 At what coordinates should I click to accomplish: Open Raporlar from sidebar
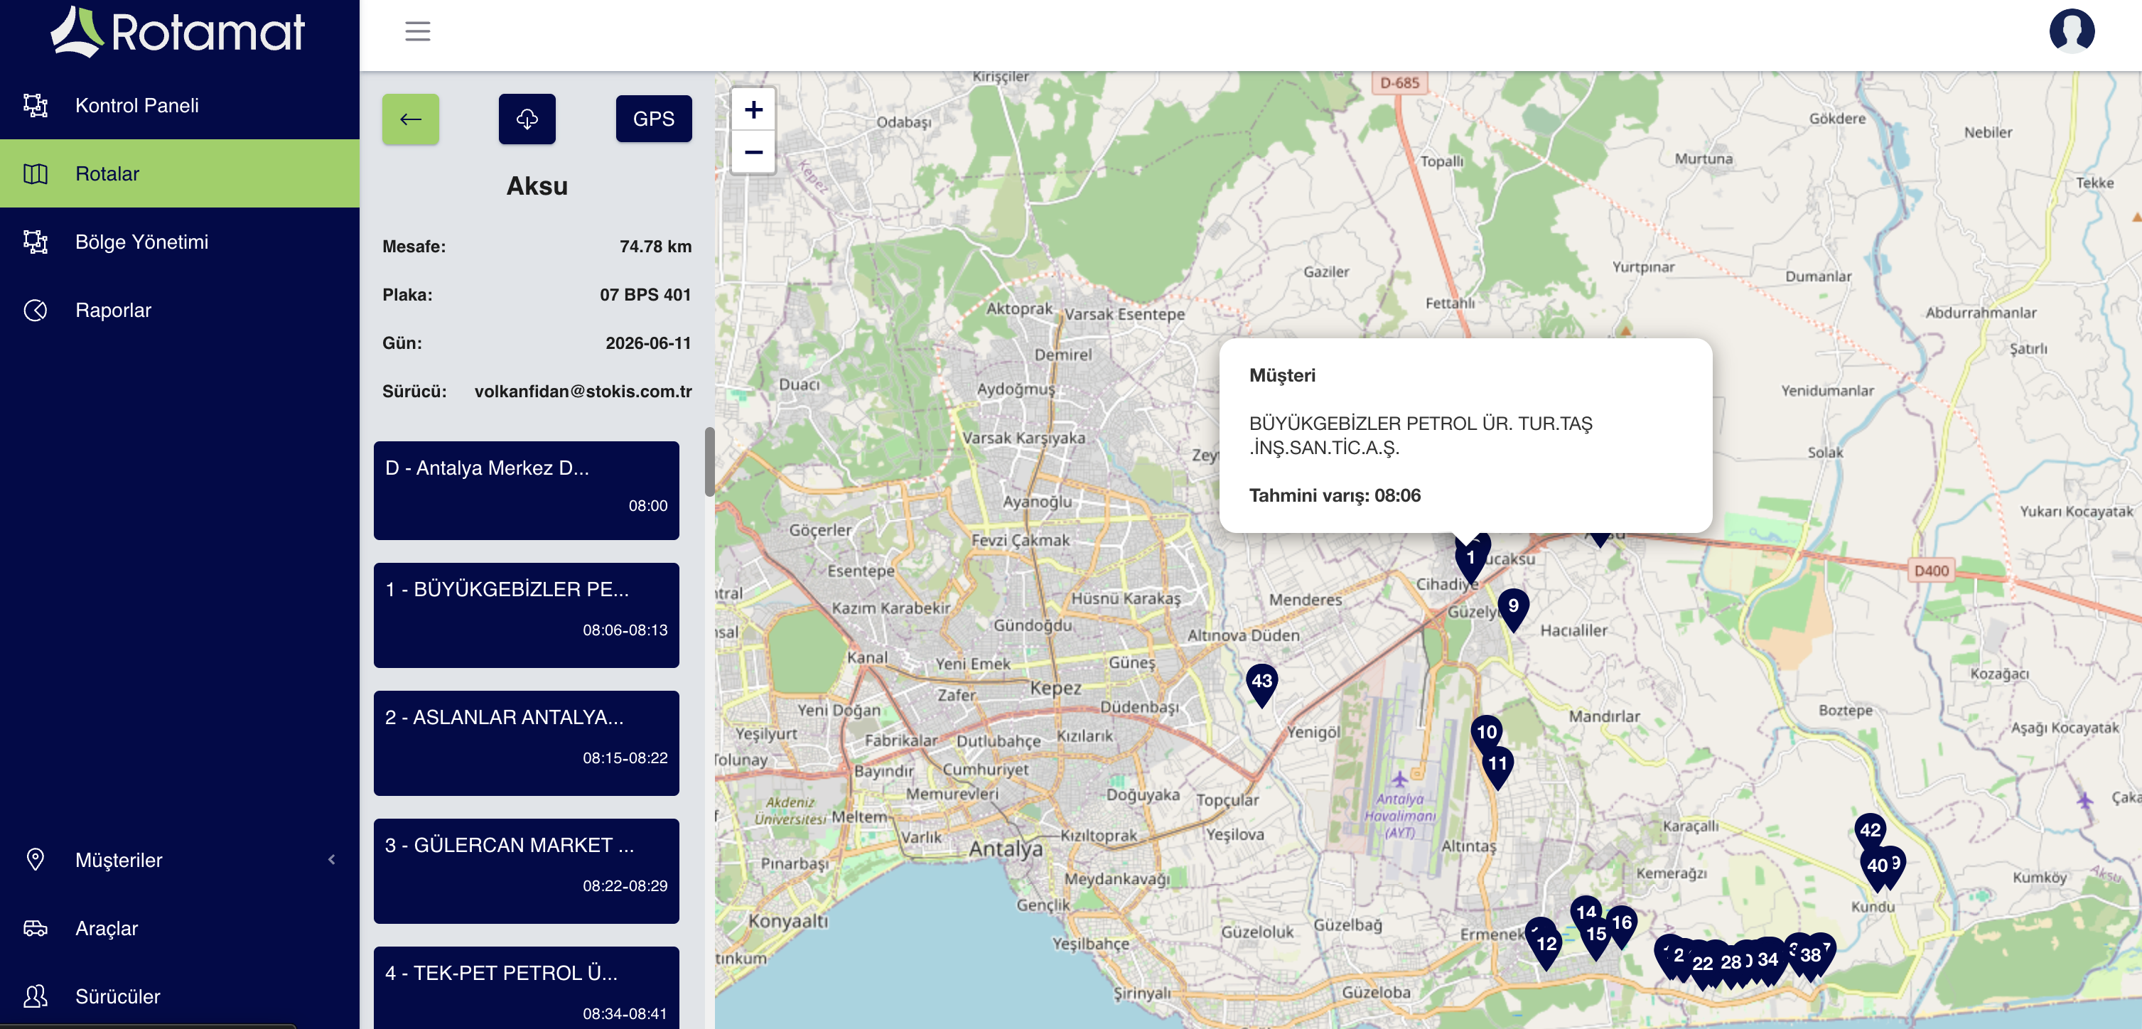[180, 310]
